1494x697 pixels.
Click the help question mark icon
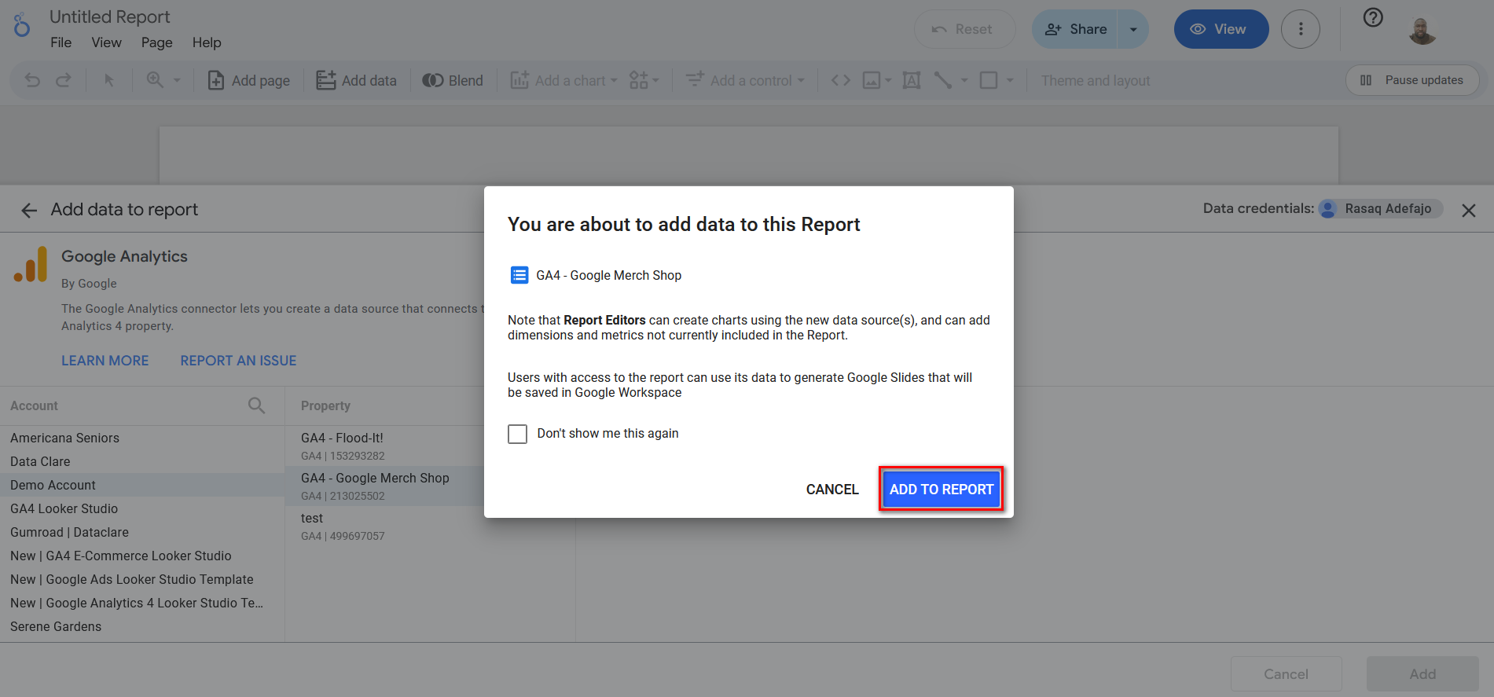coord(1373,17)
